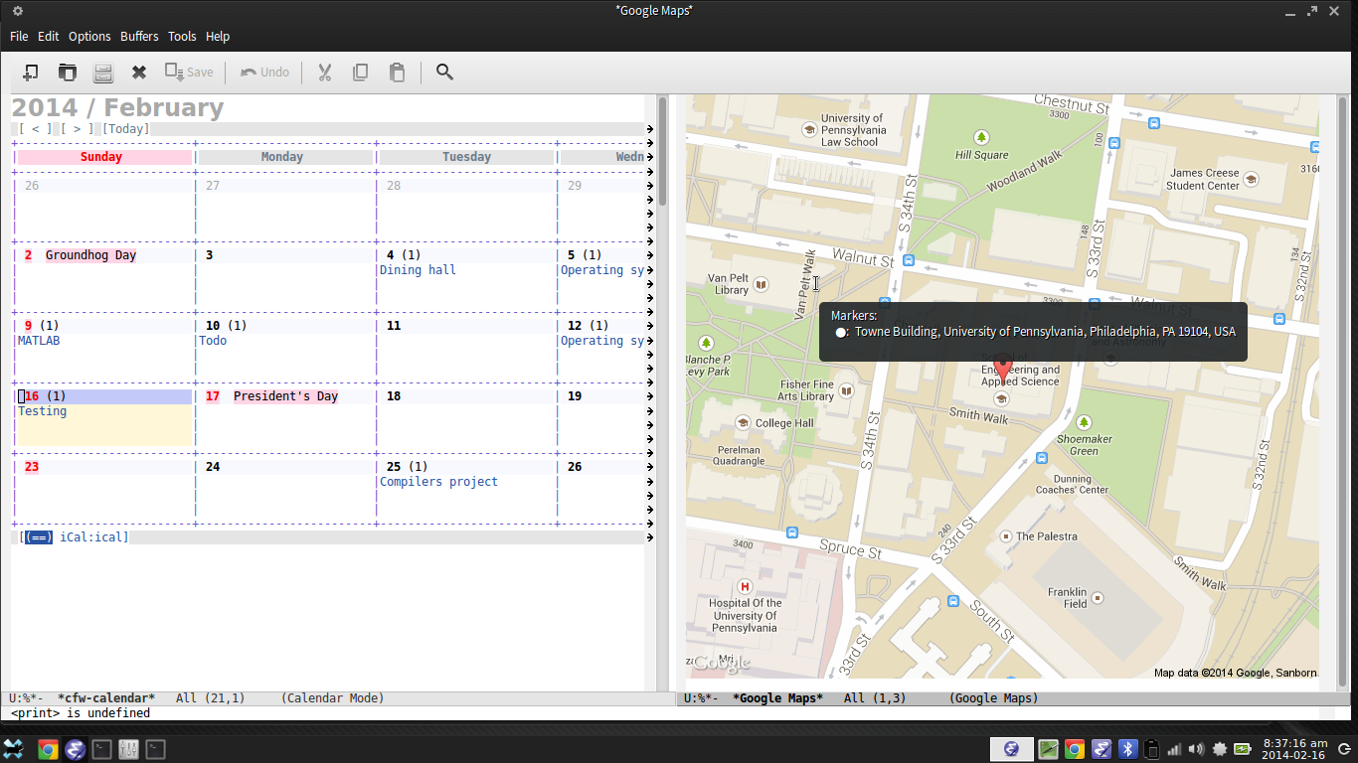The height and width of the screenshot is (763, 1358).
Task: Click the Fisher Fine Arts Library icon
Action: (x=846, y=390)
